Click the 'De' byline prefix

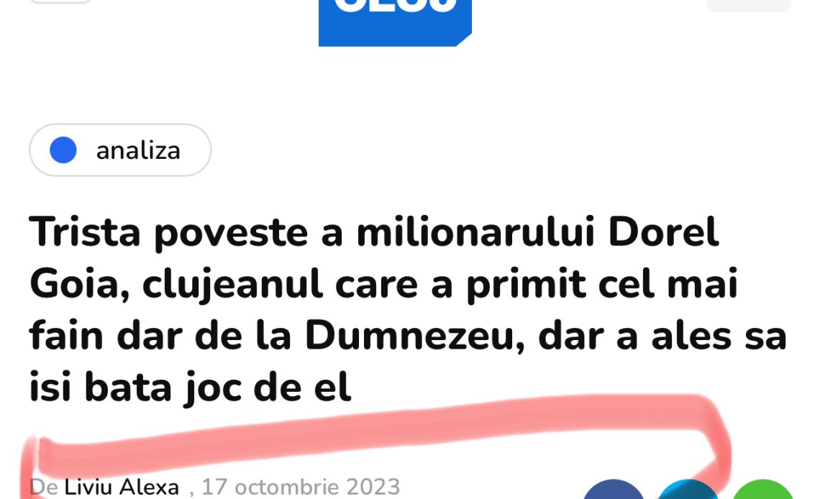44,487
